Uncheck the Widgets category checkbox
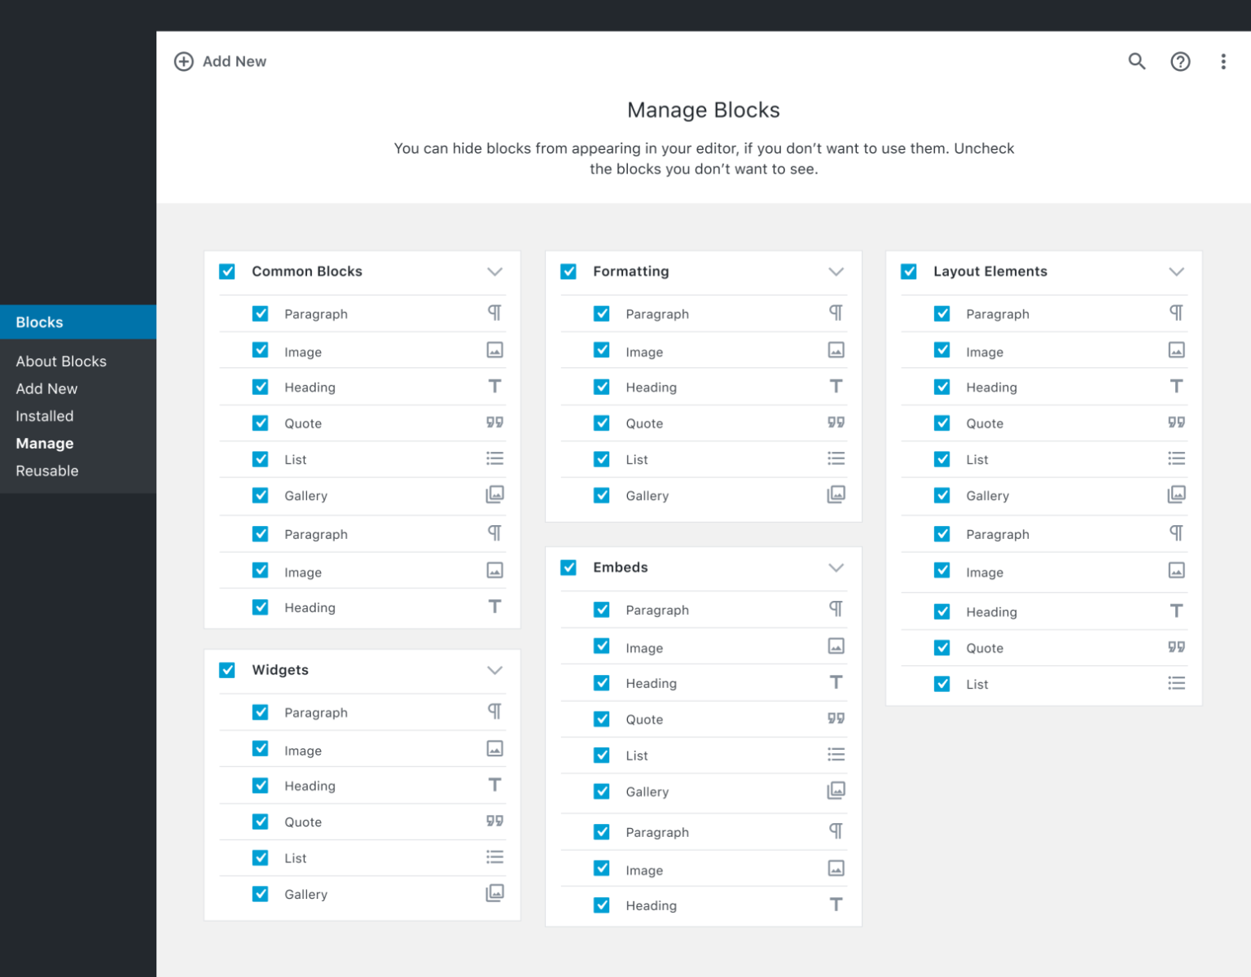Image resolution: width=1251 pixels, height=977 pixels. (x=227, y=670)
